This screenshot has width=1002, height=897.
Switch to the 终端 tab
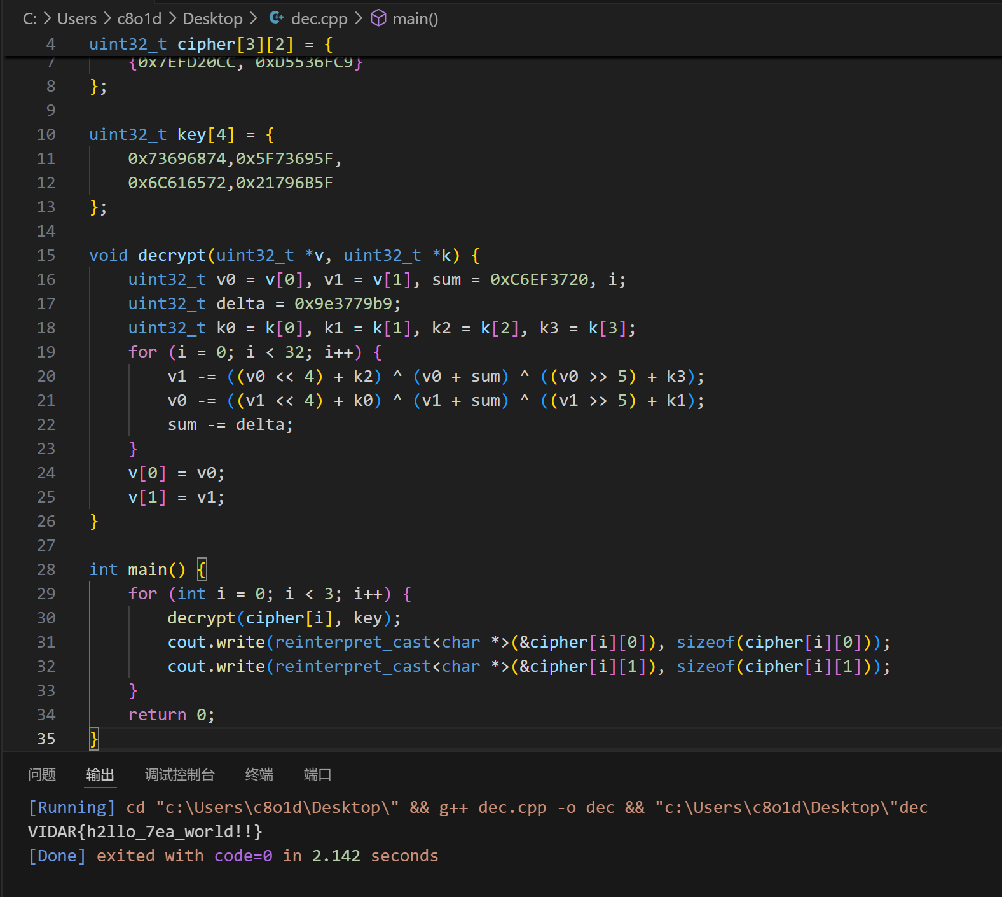point(259,774)
